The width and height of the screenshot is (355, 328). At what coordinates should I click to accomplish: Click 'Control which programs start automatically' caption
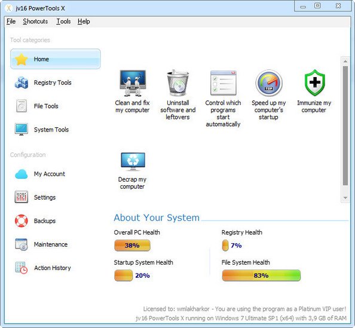(223, 114)
